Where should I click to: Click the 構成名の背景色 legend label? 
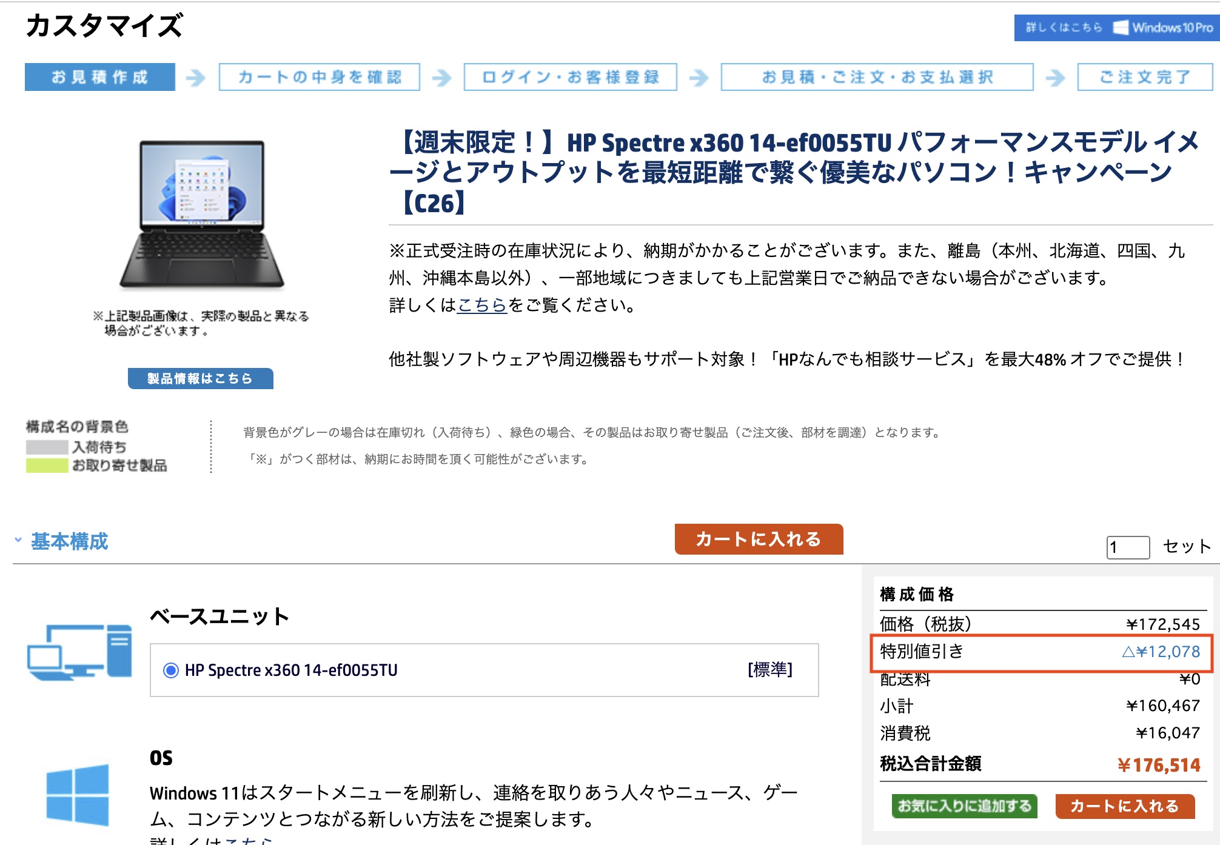[77, 427]
